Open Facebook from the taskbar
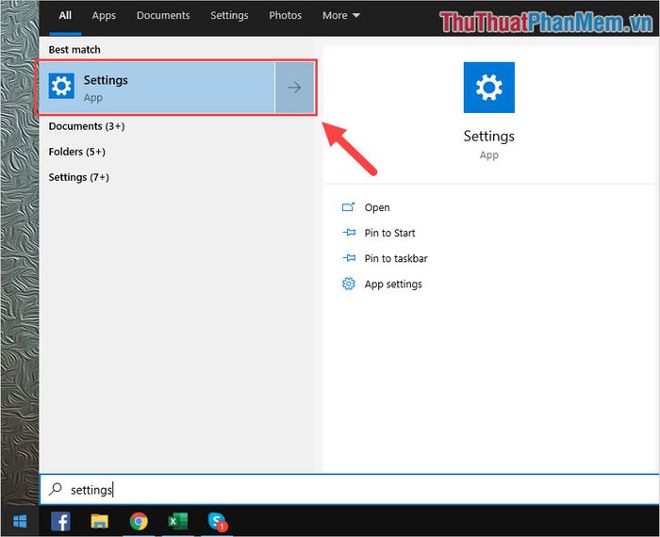Viewport: 660px width, 537px height. (60, 521)
